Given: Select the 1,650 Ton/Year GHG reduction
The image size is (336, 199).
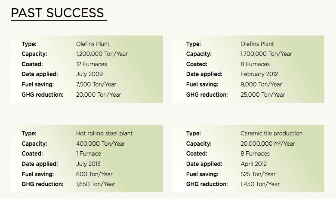Looking at the screenshot, I should (x=96, y=184).
